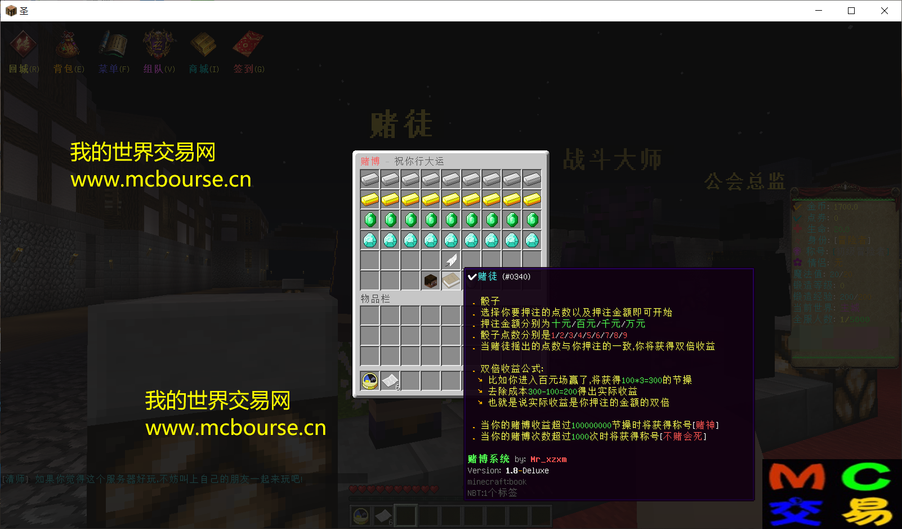This screenshot has height=529, width=902.
Task: Select the third emerald in the chest
Action: 410,220
